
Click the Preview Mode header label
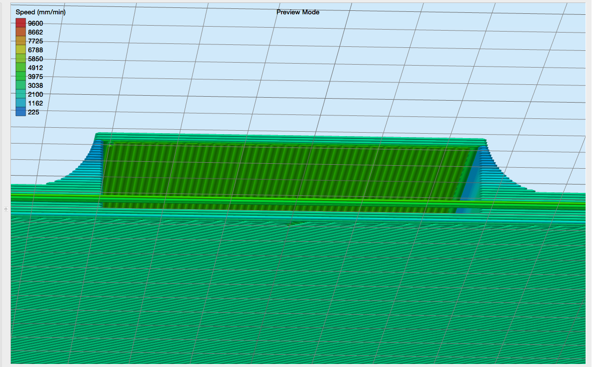coord(298,12)
